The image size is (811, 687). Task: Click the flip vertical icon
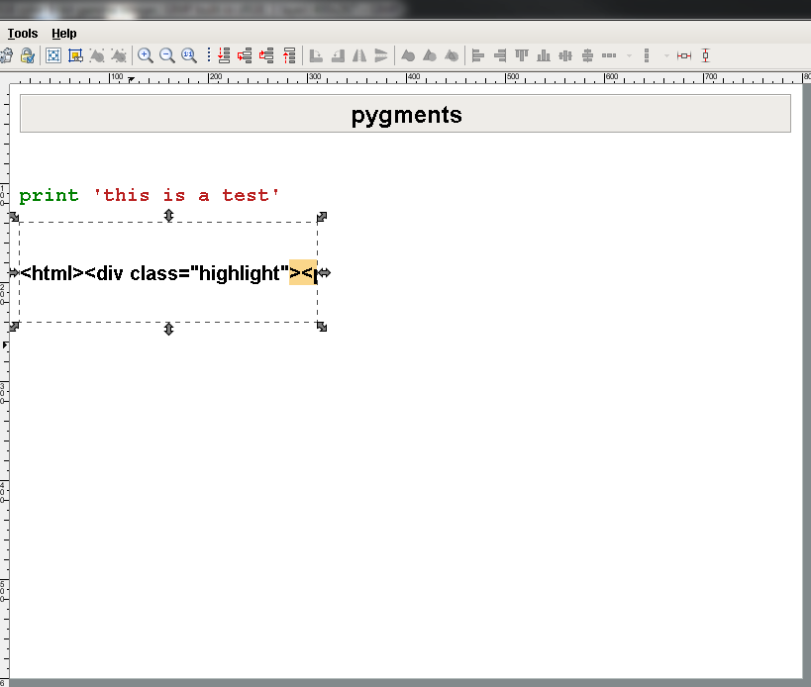[x=381, y=55]
